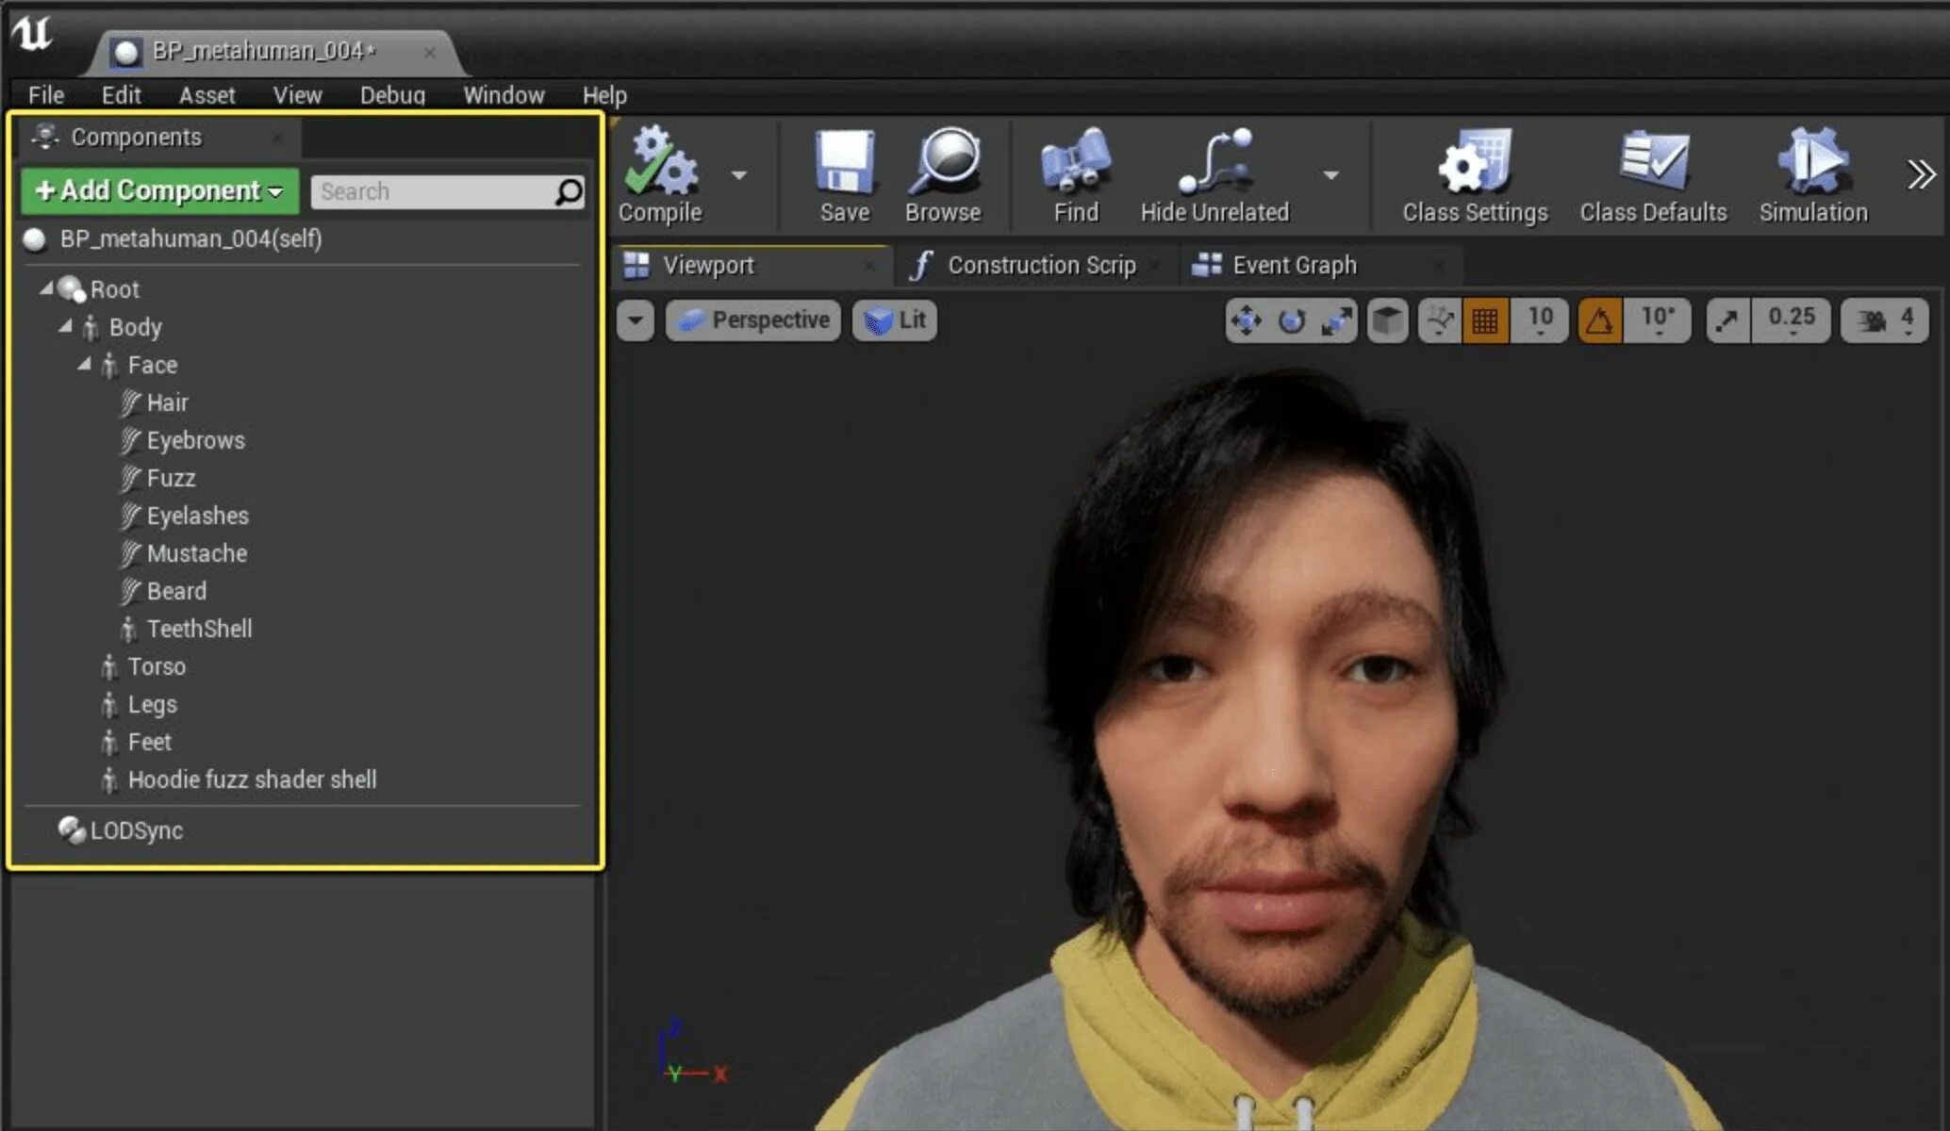This screenshot has width=1950, height=1131.
Task: Open the Compile options dropdown arrow
Action: pyautogui.click(x=739, y=175)
